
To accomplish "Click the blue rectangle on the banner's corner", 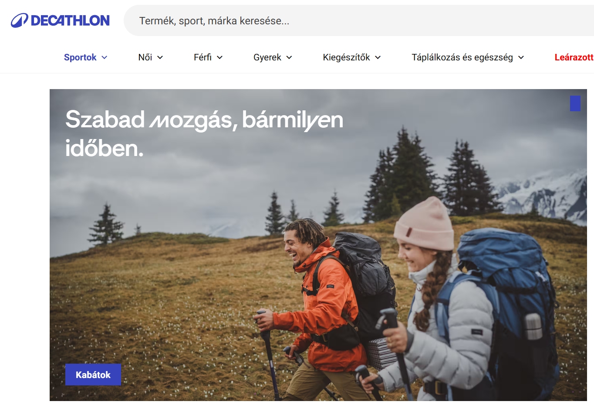I will [x=575, y=103].
